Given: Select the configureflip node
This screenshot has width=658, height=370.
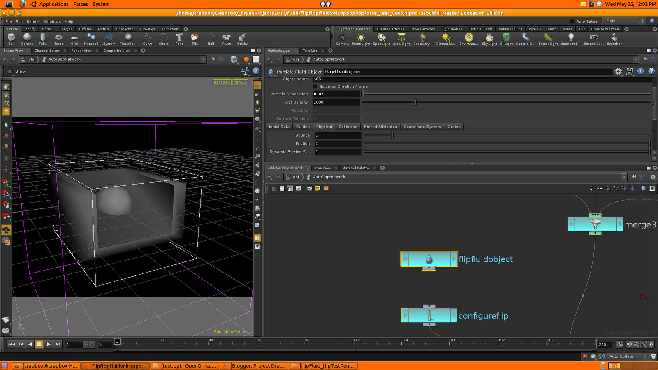Looking at the screenshot, I should tap(429, 315).
